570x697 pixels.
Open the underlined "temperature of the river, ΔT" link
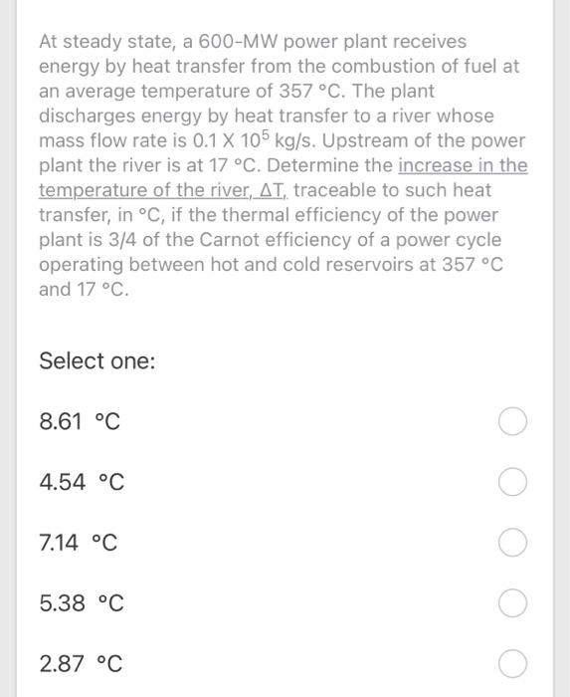pyautogui.click(x=163, y=190)
